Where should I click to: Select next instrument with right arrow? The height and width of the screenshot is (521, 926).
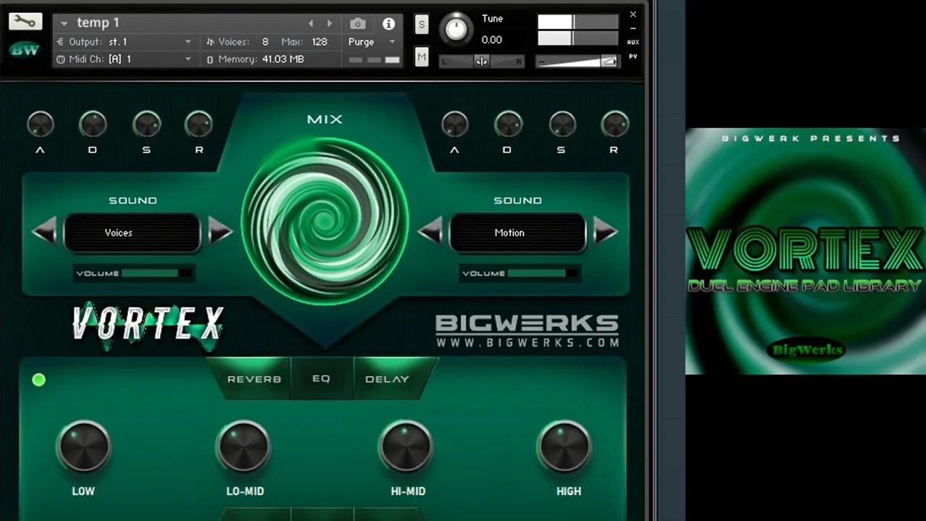pyautogui.click(x=330, y=24)
